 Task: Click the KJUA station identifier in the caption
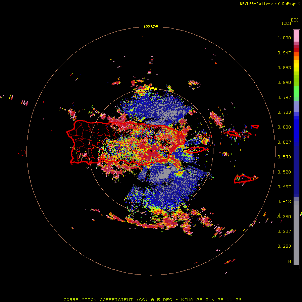point(187,300)
